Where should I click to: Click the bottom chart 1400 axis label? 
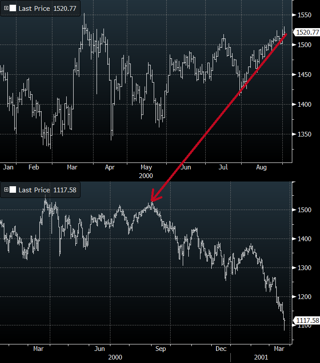[x=304, y=239]
